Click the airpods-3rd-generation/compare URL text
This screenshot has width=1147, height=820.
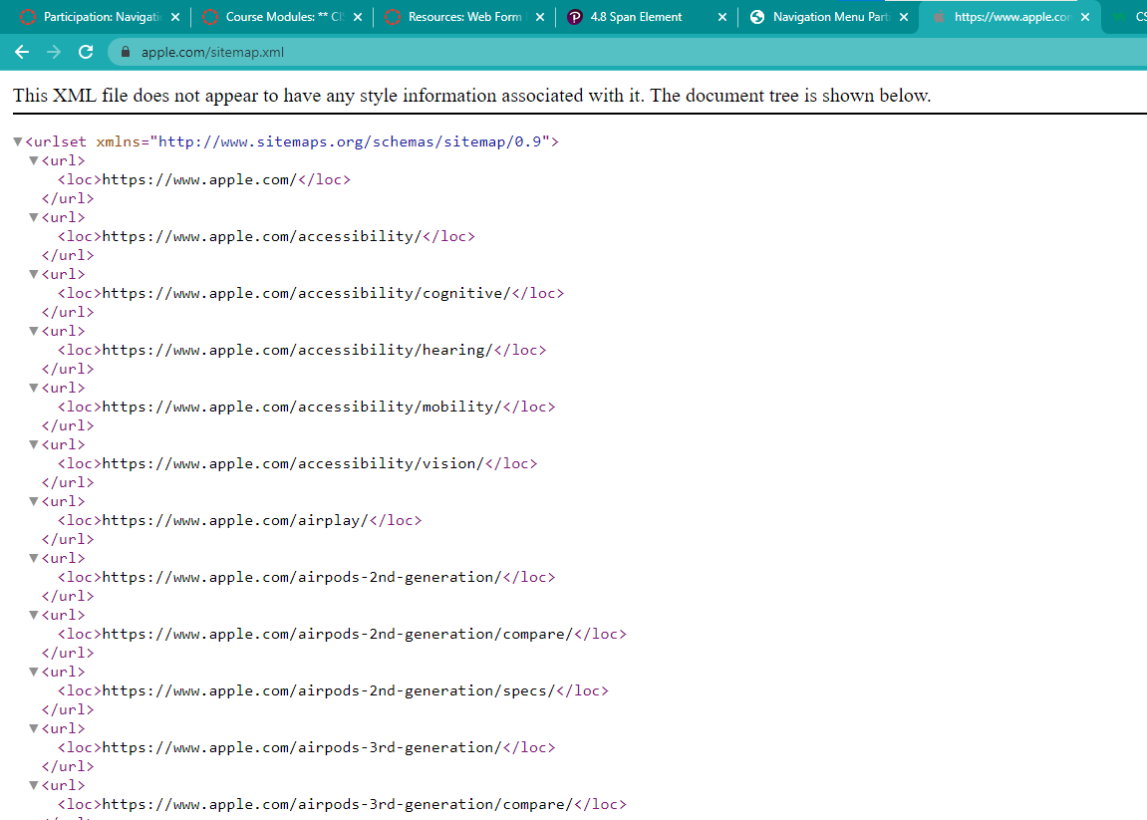coord(337,804)
